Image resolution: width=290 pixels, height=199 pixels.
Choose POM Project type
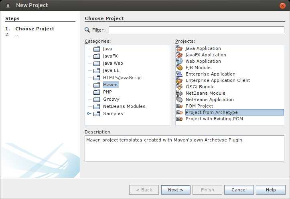(199, 106)
